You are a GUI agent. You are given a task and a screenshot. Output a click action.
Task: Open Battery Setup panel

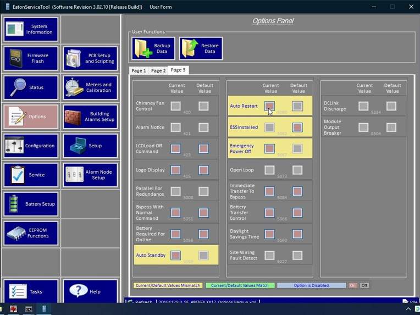pyautogui.click(x=31, y=204)
